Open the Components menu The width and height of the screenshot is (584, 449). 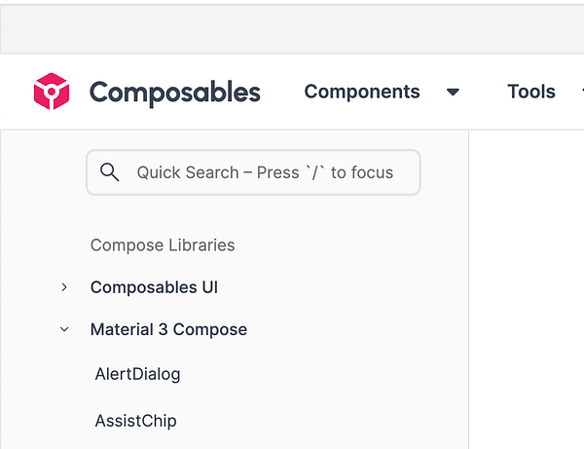[362, 92]
